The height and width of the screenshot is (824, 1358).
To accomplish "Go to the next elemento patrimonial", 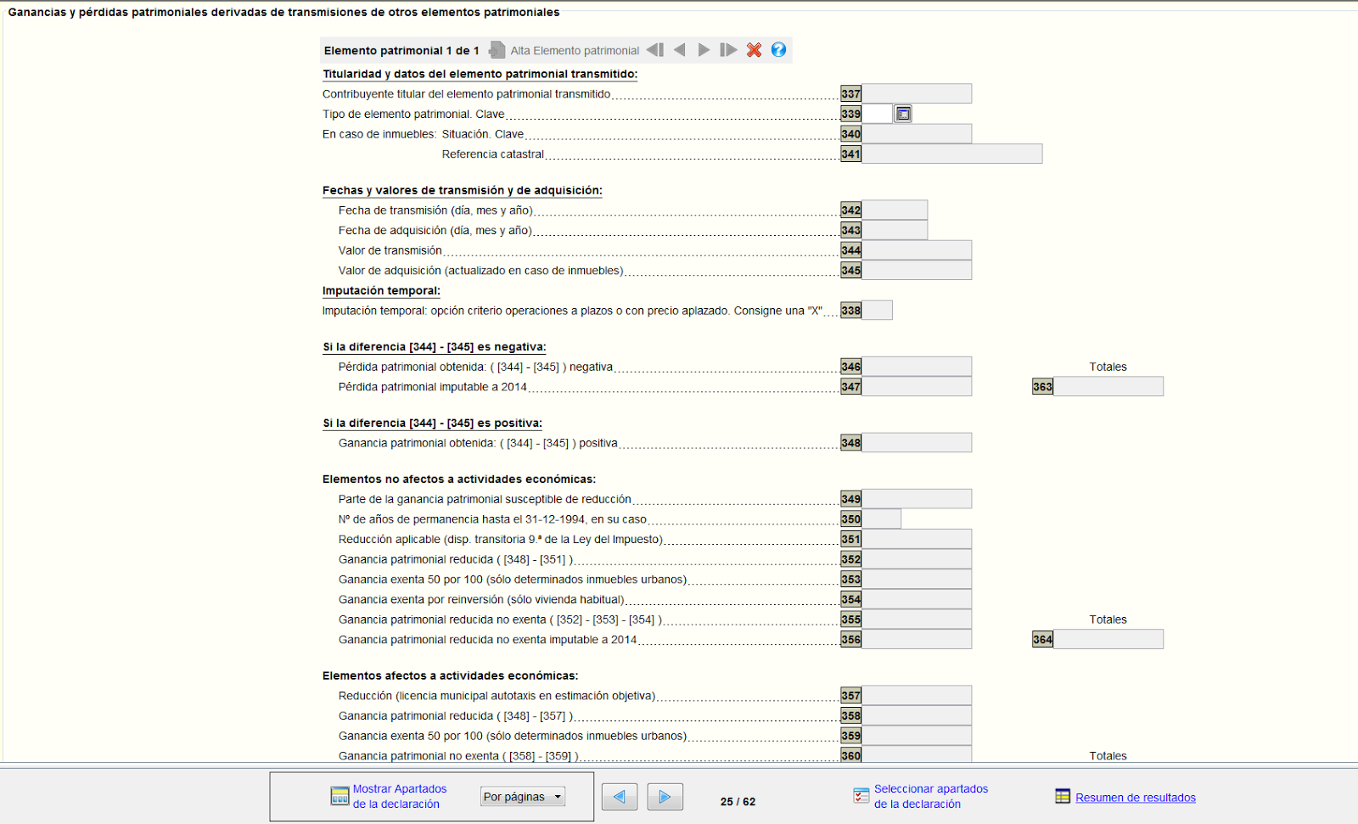I will tap(704, 50).
